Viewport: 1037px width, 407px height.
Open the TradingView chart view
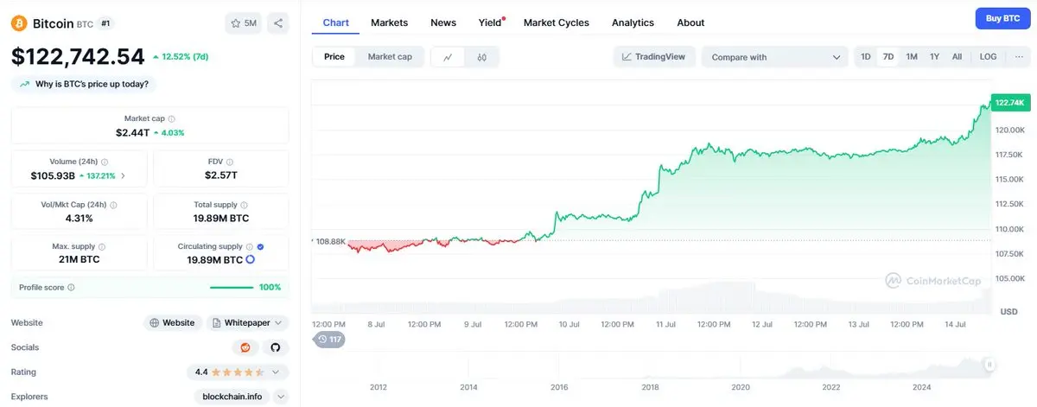click(x=654, y=57)
